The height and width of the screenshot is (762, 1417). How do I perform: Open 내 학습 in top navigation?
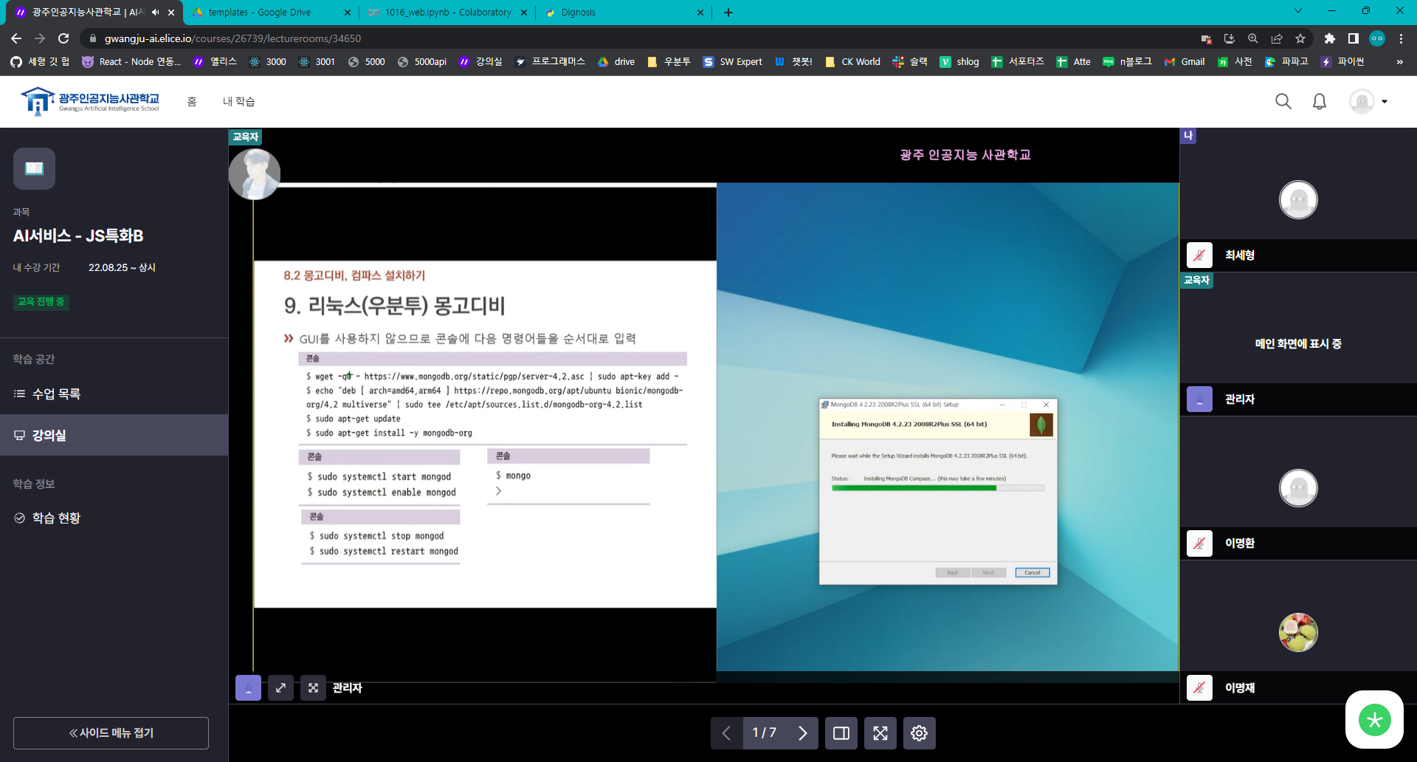(x=238, y=101)
